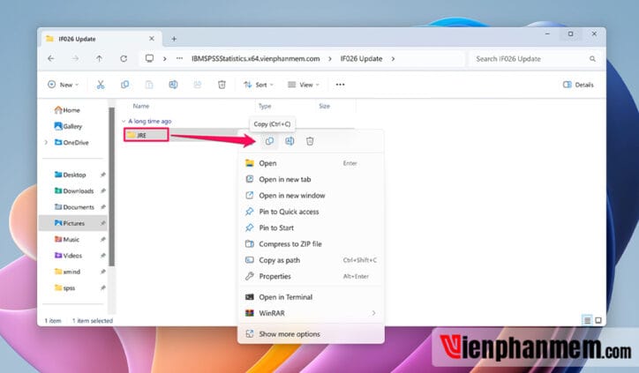Click the pin icon next to Music
This screenshot has height=373, width=639.
click(102, 240)
